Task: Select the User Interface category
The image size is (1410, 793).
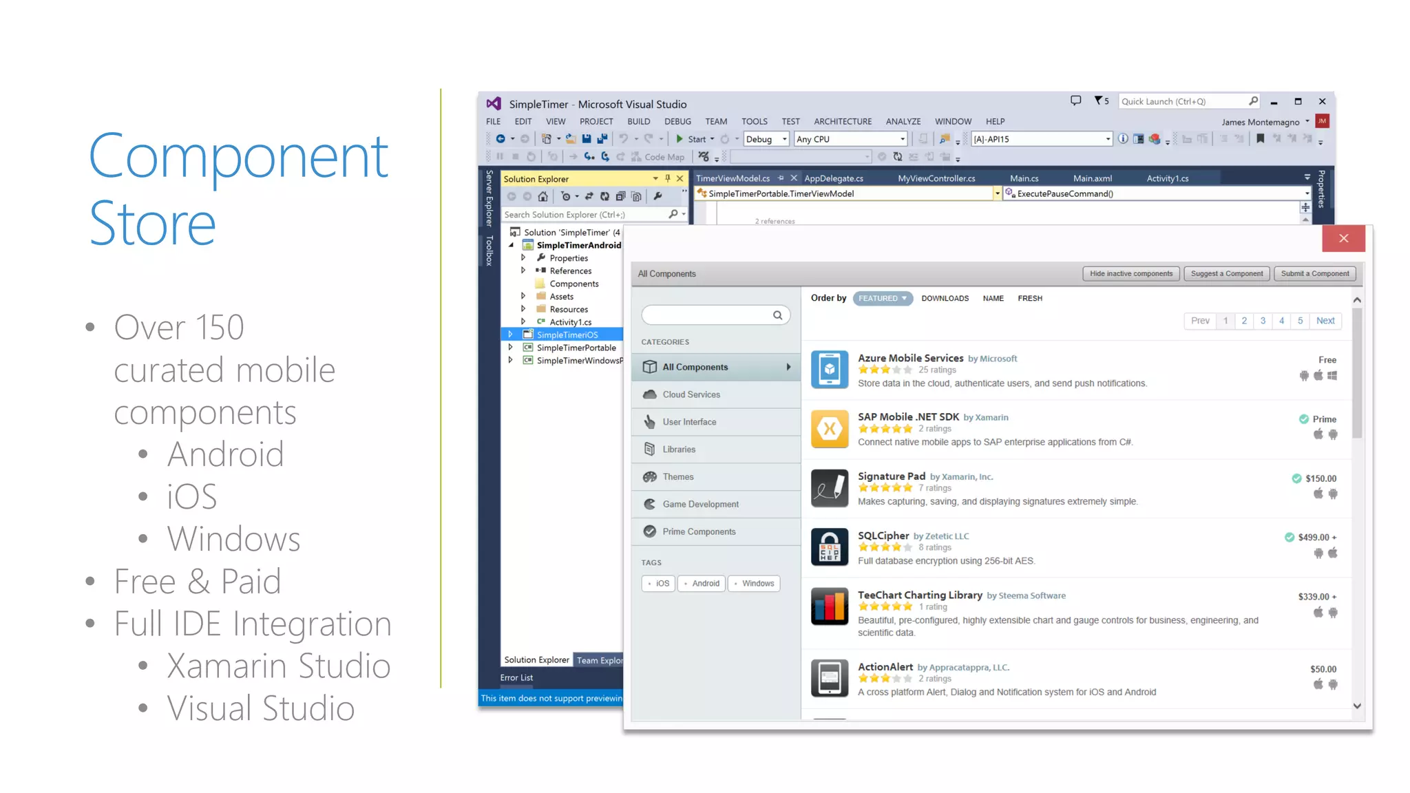Action: coord(716,422)
